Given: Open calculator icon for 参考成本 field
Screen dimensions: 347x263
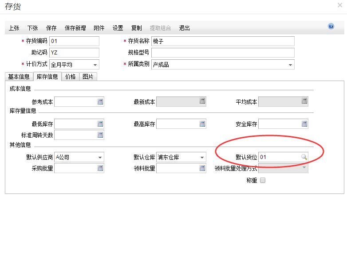Looking at the screenshot, I should pyautogui.click(x=100, y=102).
